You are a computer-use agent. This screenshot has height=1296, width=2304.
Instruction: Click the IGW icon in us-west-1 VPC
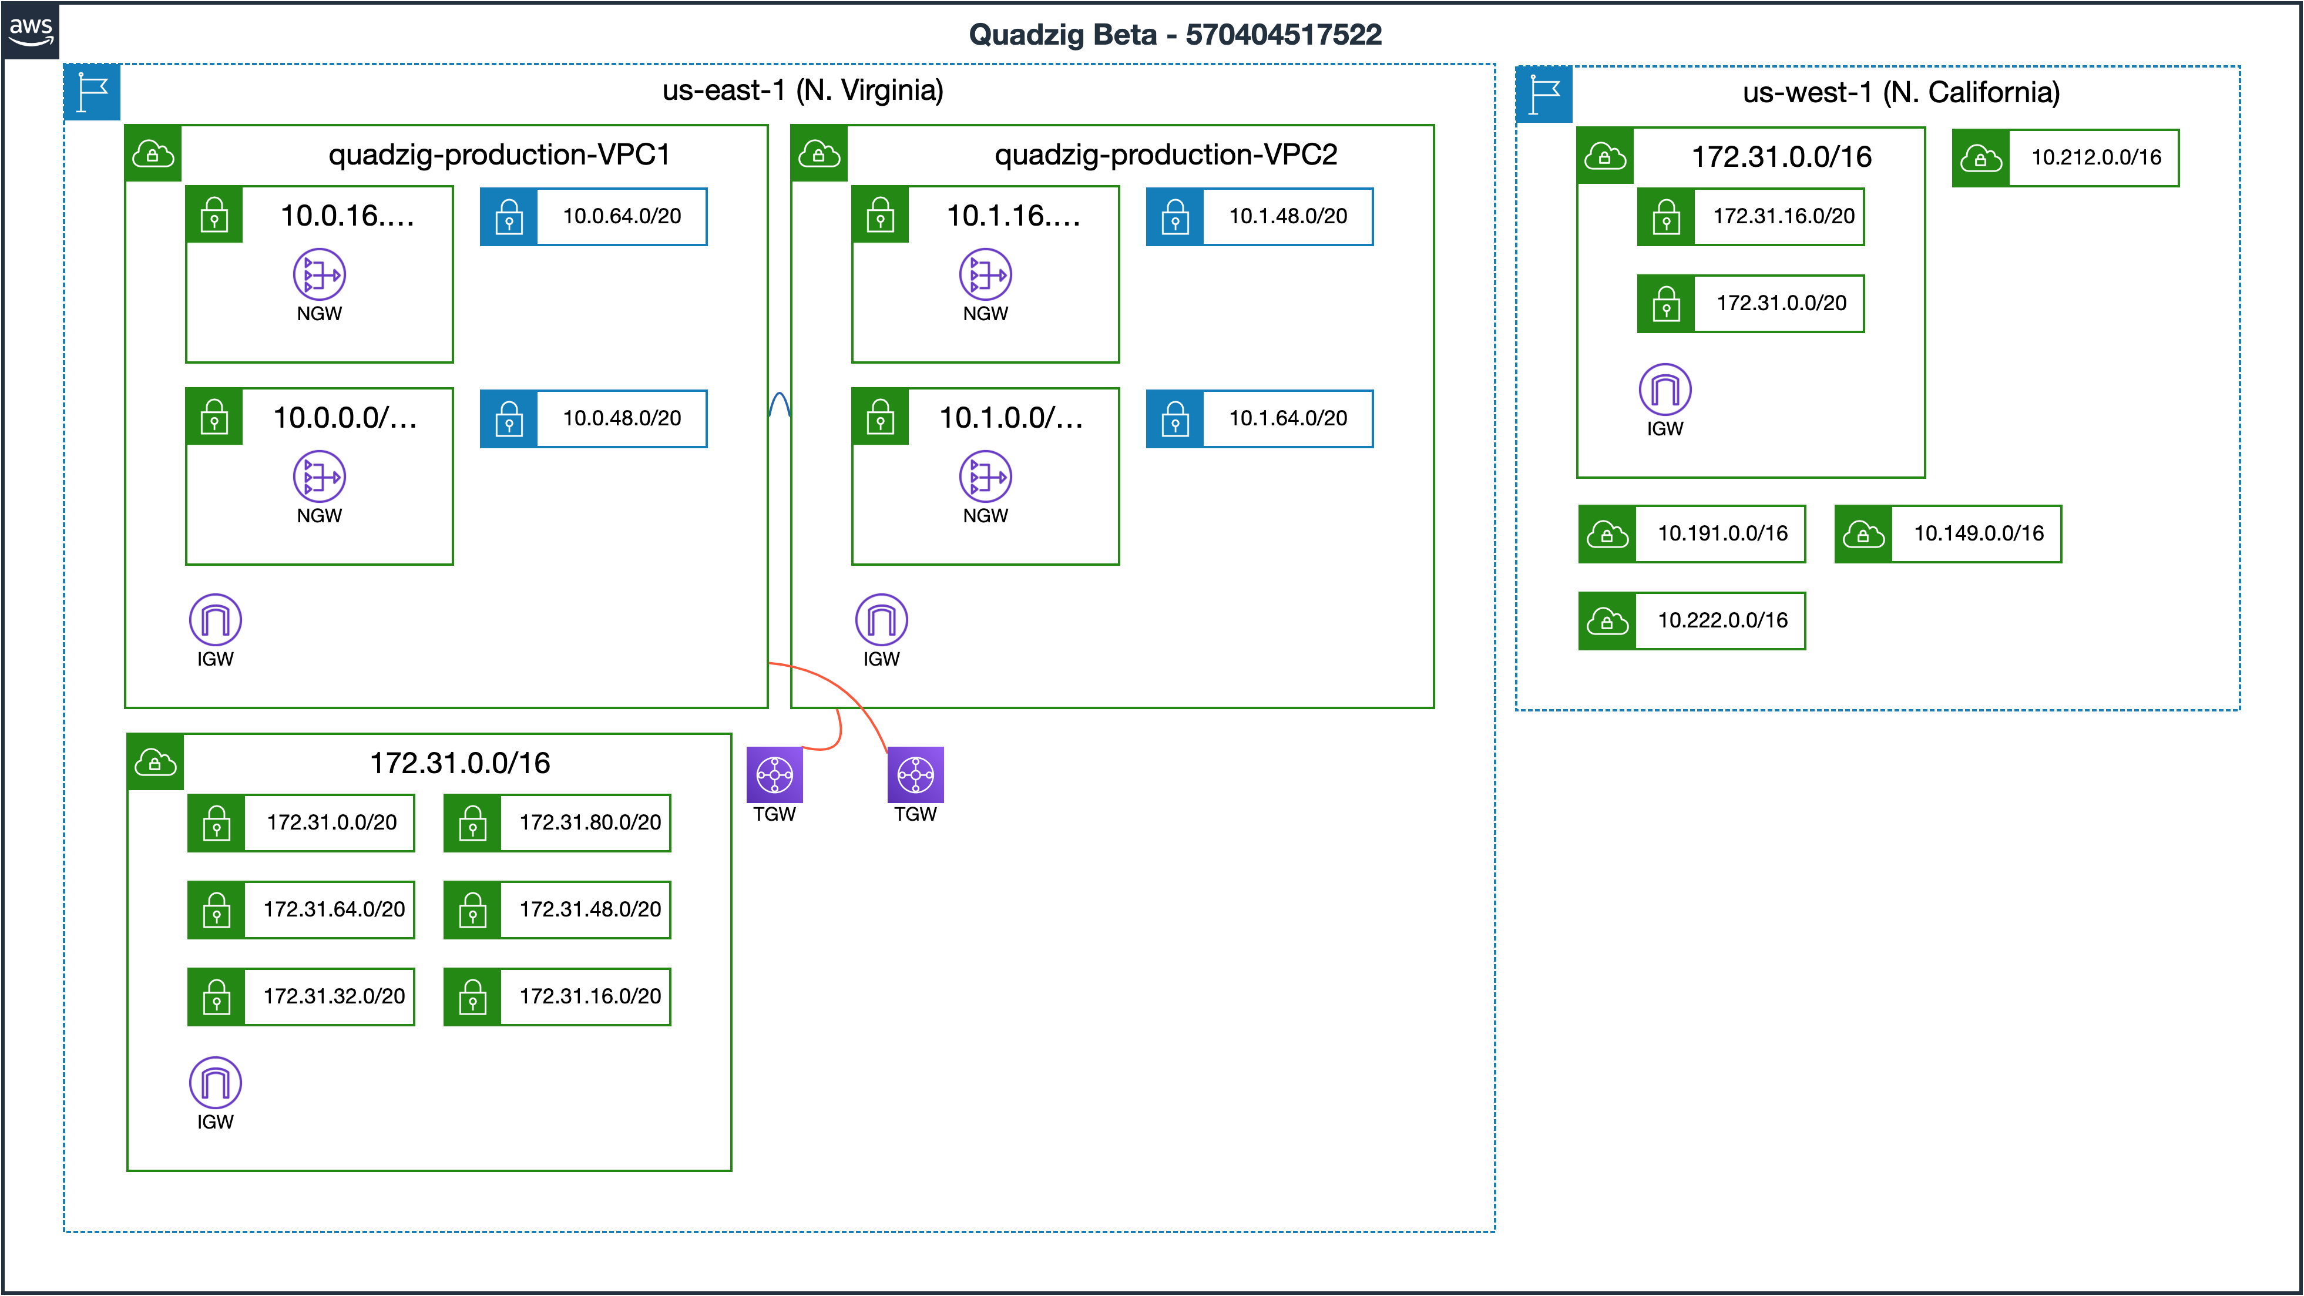tap(1664, 390)
